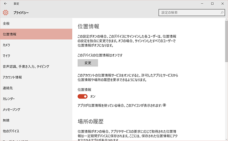Click the プライバシー title text
Image resolution: width=228 pixels, height=141 pixels.
pyautogui.click(x=21, y=13)
